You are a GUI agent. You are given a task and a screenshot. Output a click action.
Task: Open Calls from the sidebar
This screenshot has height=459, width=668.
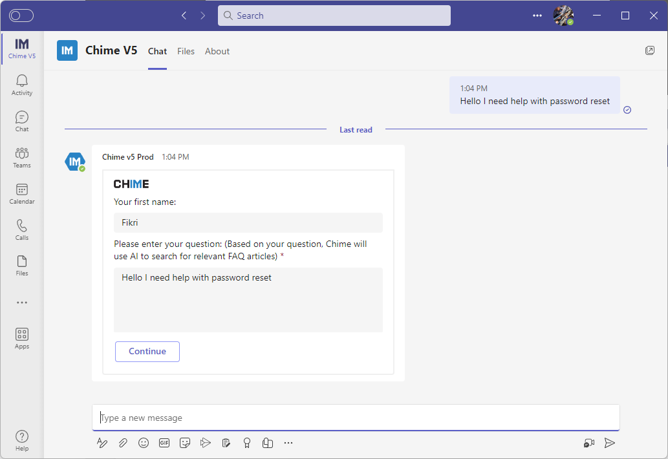(x=21, y=228)
